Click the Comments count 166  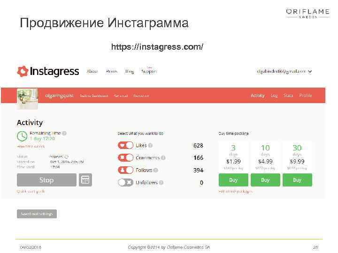pyautogui.click(x=198, y=158)
